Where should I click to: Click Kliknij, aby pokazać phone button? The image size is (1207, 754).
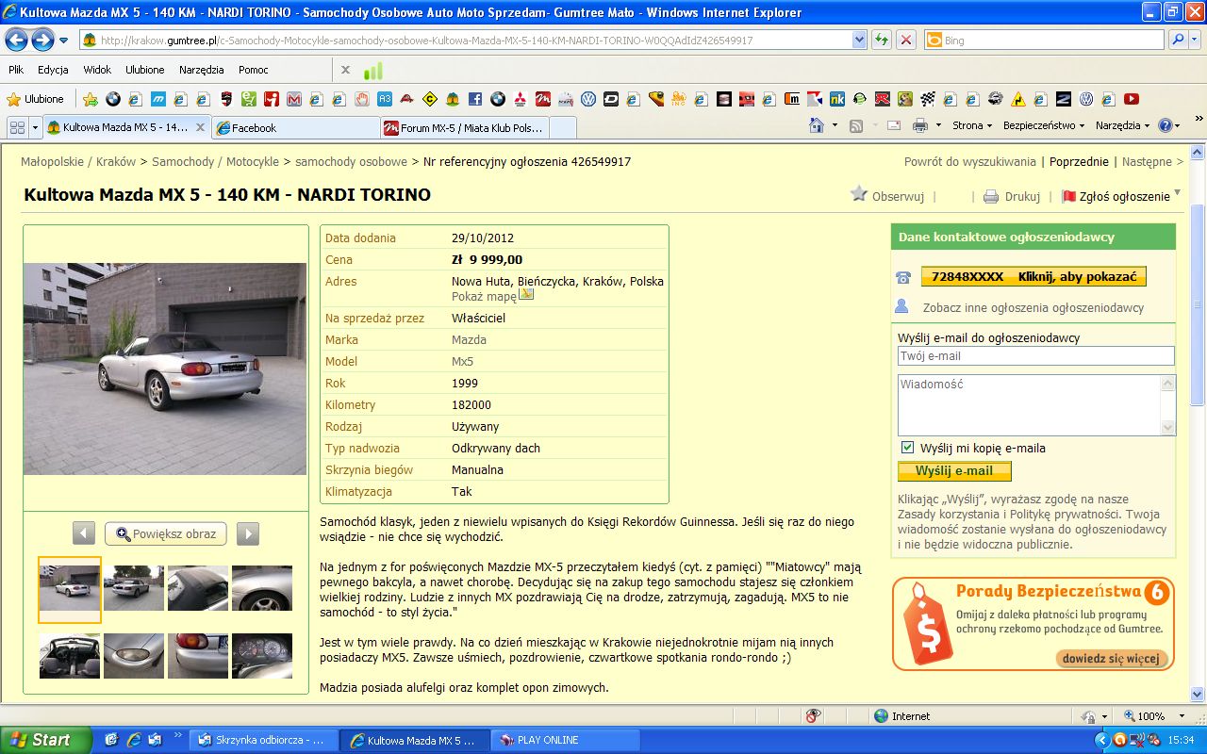pos(1033,277)
